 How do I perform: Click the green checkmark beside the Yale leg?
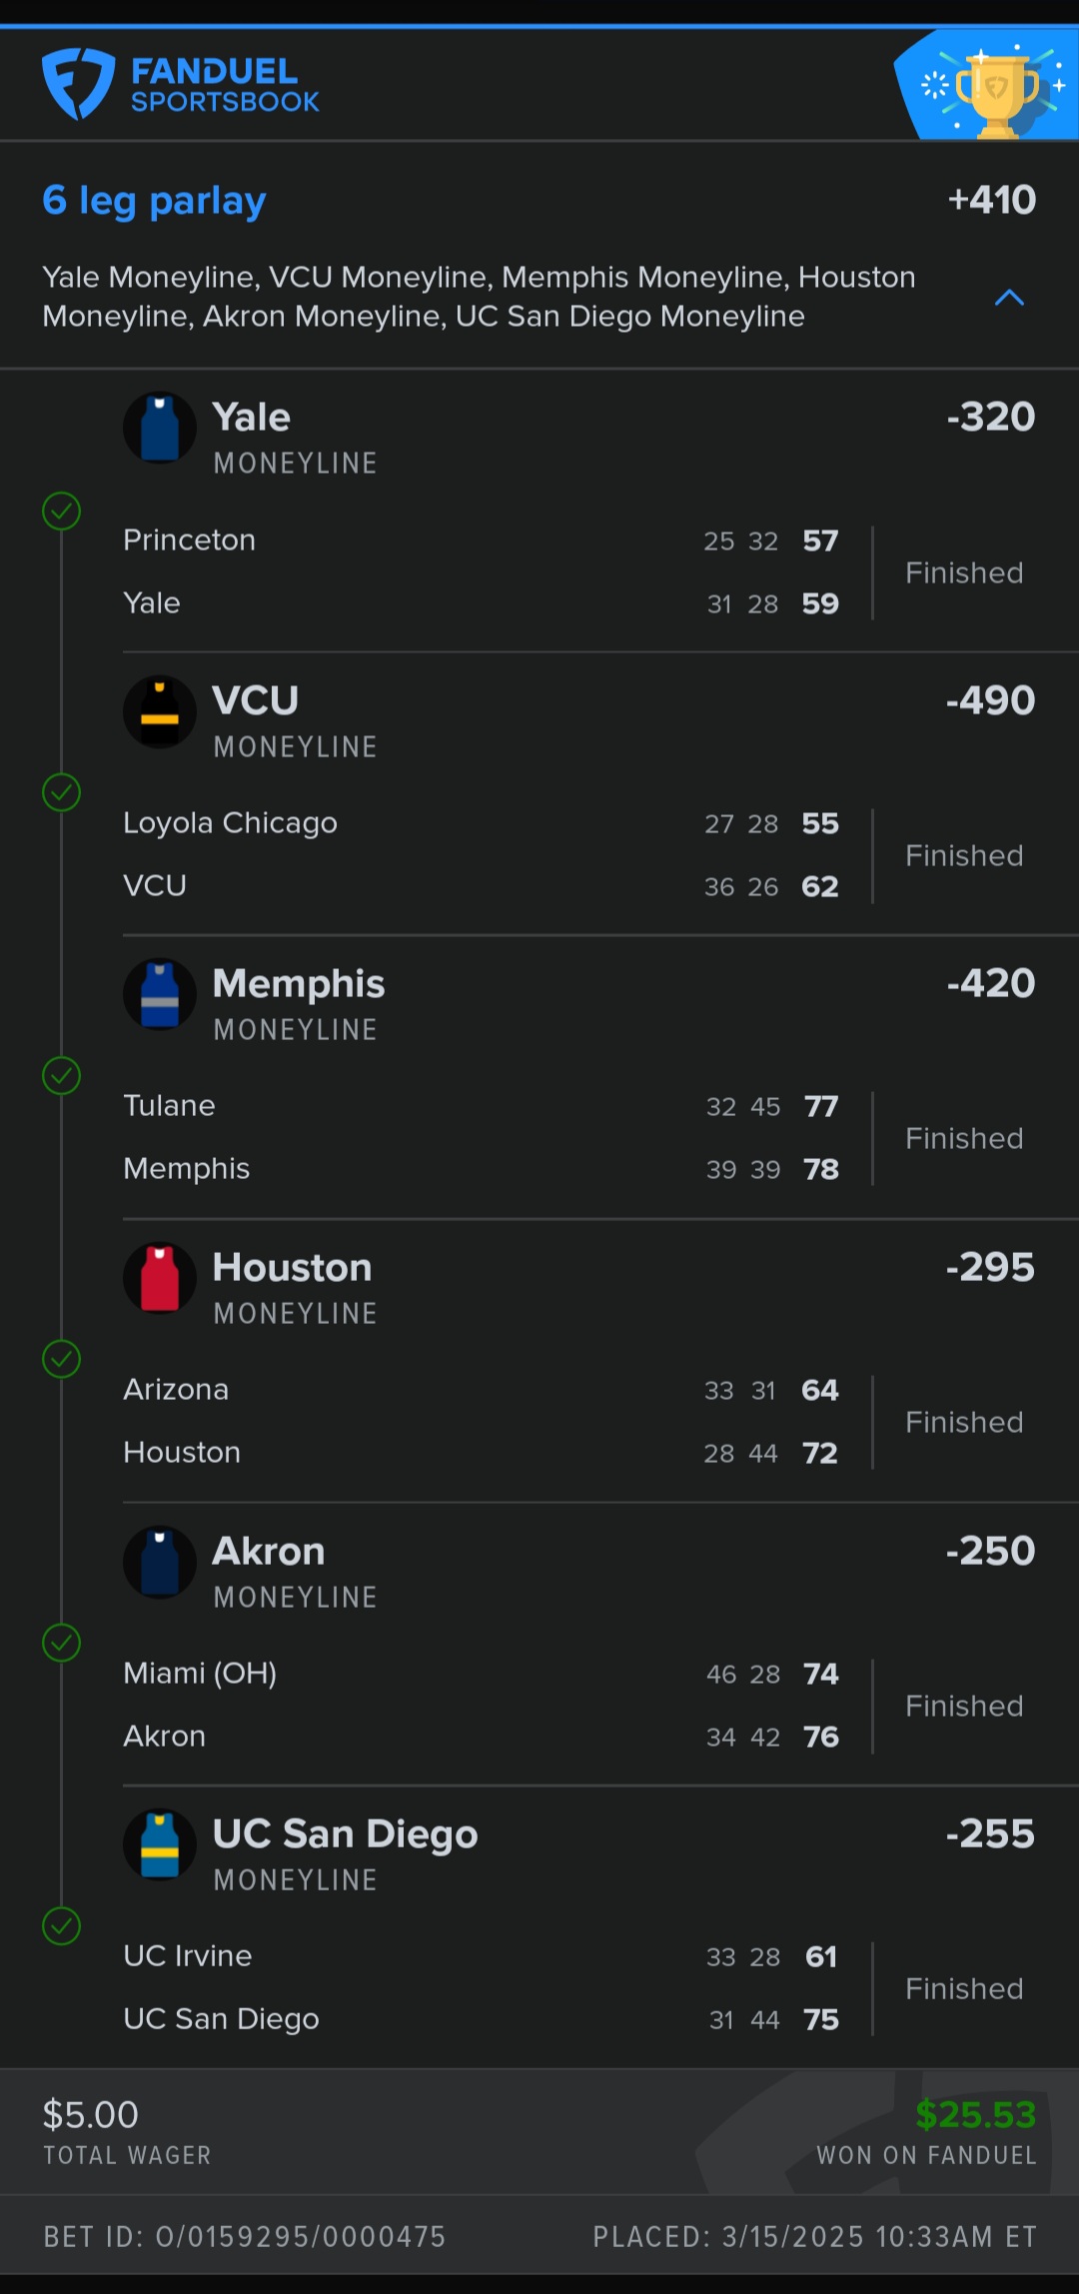[x=62, y=511]
